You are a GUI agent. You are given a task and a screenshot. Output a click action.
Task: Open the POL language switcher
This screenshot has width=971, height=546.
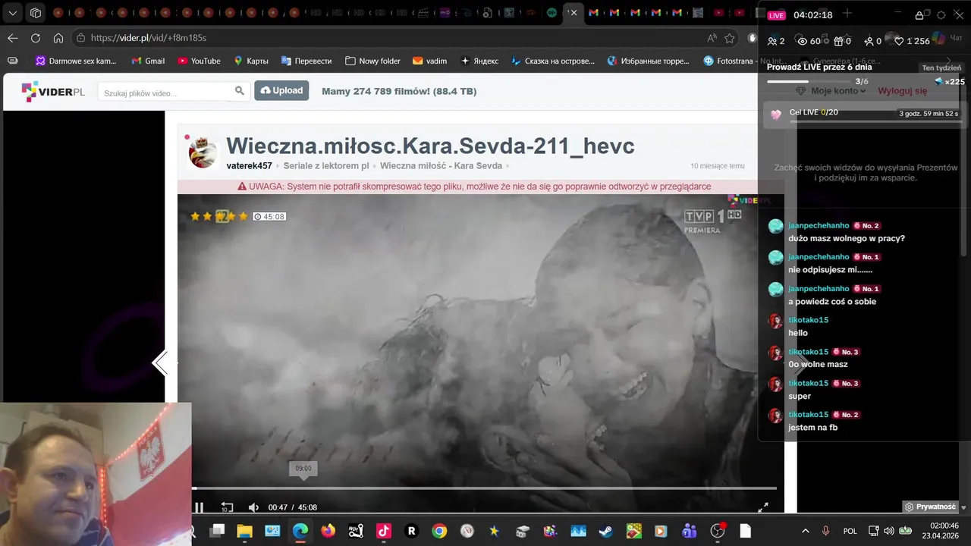[850, 531]
